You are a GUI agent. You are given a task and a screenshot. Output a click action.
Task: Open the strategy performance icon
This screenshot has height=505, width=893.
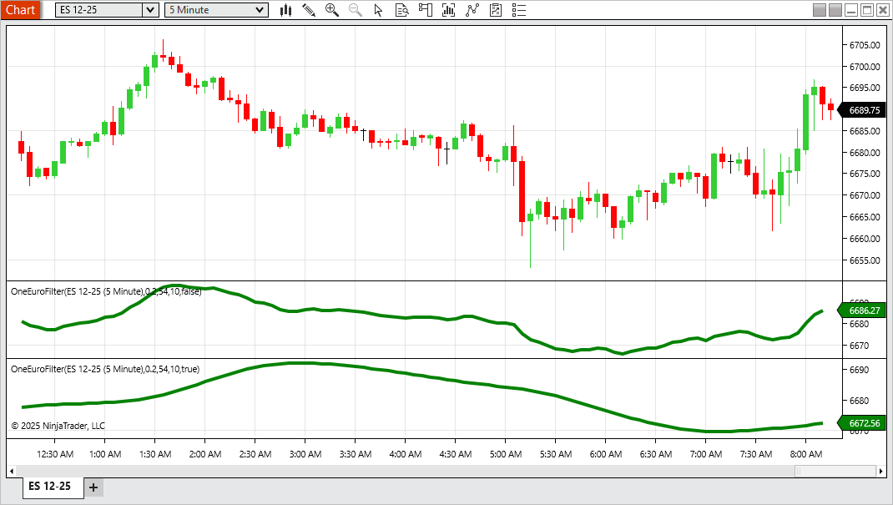point(496,10)
